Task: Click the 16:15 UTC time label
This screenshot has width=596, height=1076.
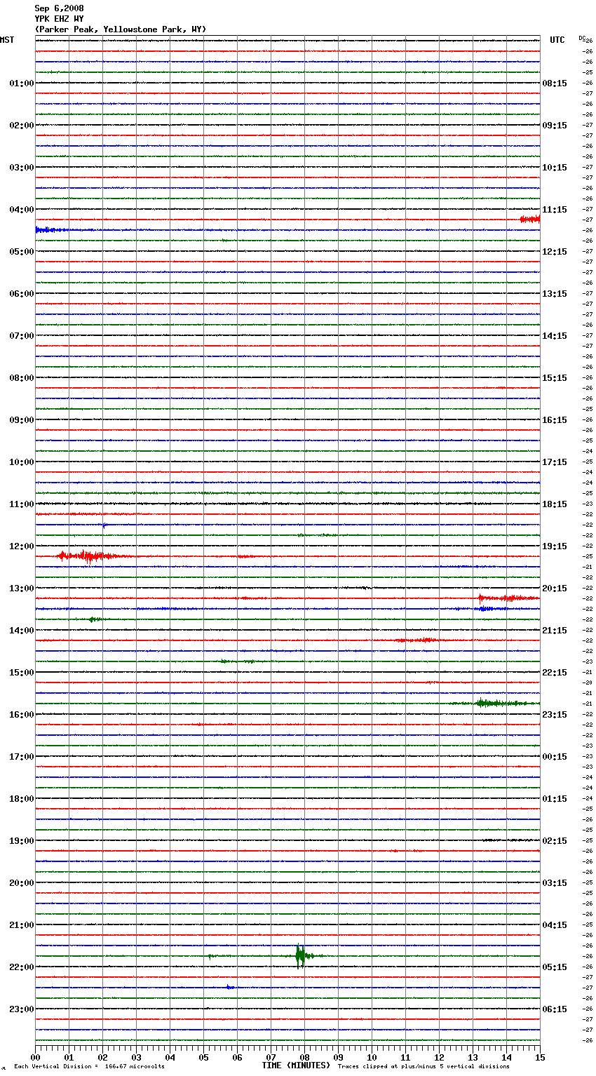Action: pos(555,420)
